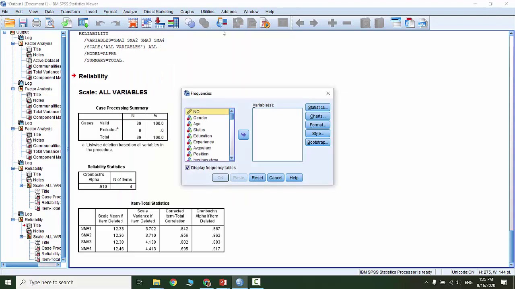The width and height of the screenshot is (515, 289).
Task: Click the Statistics... button in Frequencies
Action: click(318, 107)
